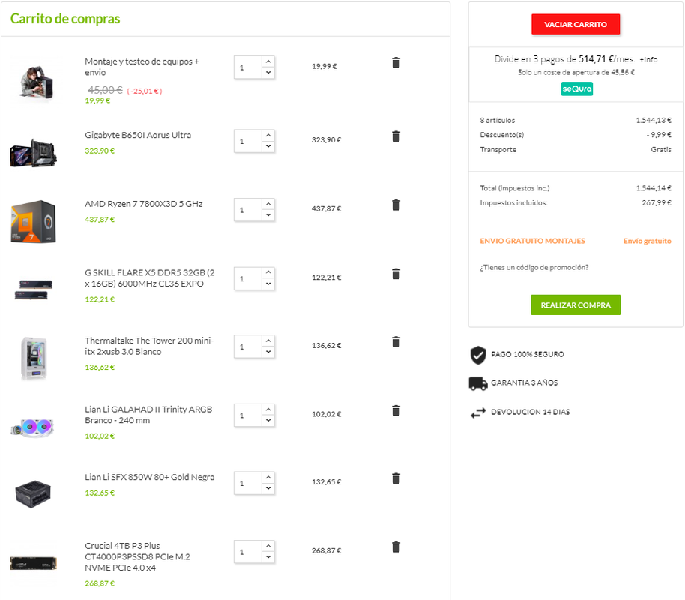Image resolution: width=685 pixels, height=600 pixels.
Task: Open +info link for seQura payments
Action: 648,59
